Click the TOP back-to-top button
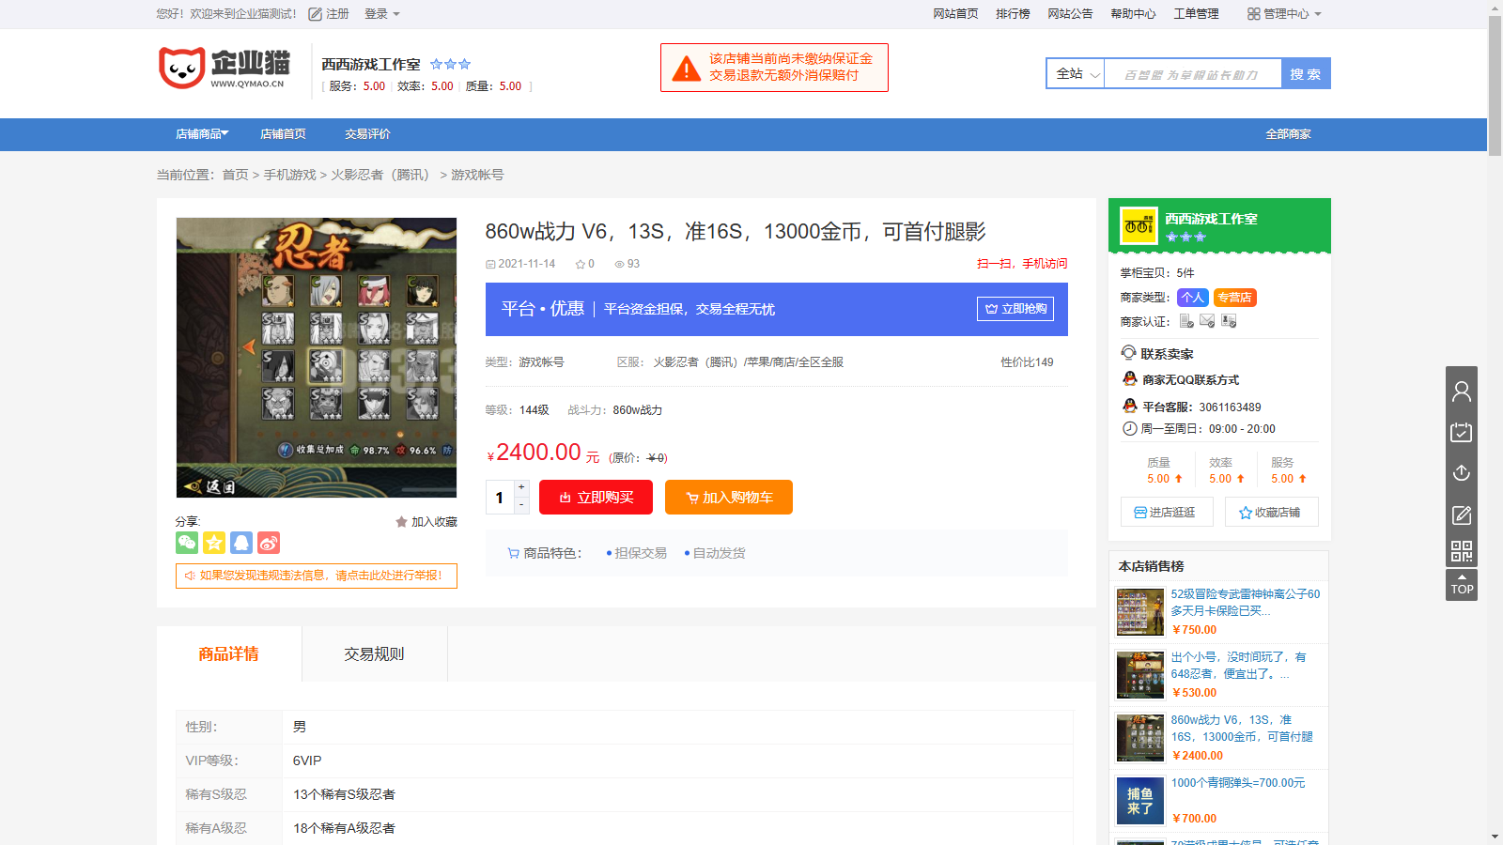The image size is (1503, 845). click(1461, 585)
